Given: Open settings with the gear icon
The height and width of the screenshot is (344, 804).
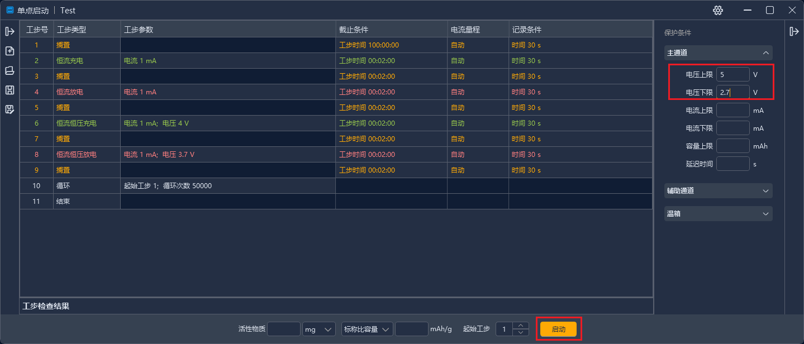Looking at the screenshot, I should [x=717, y=10].
